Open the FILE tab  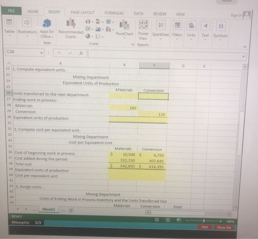coord(11,11)
